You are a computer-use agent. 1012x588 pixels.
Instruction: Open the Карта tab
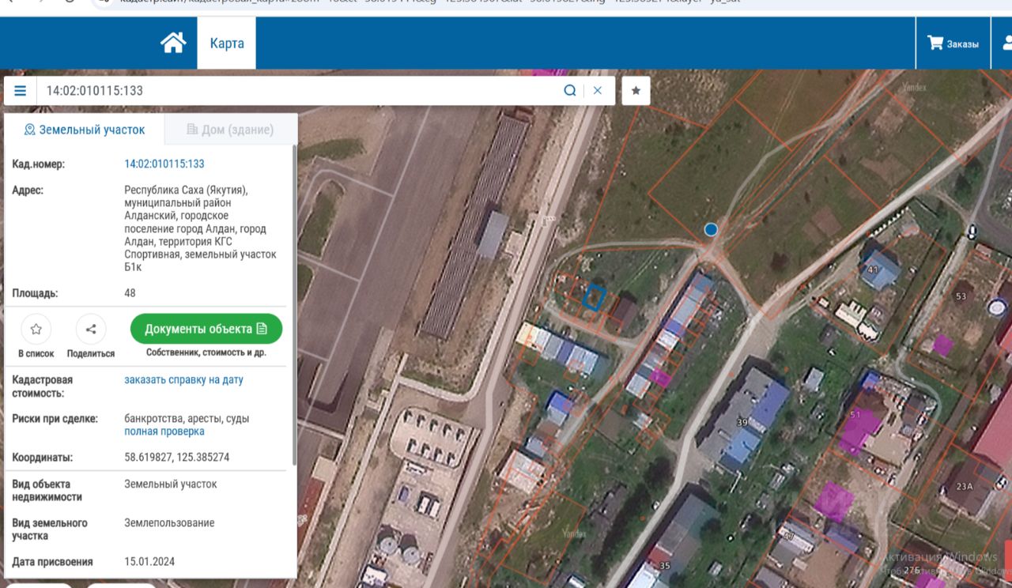click(x=227, y=43)
